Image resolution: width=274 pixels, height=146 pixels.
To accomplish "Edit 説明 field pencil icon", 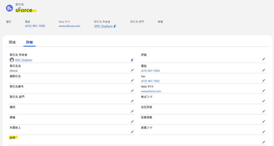I will 264,142.
